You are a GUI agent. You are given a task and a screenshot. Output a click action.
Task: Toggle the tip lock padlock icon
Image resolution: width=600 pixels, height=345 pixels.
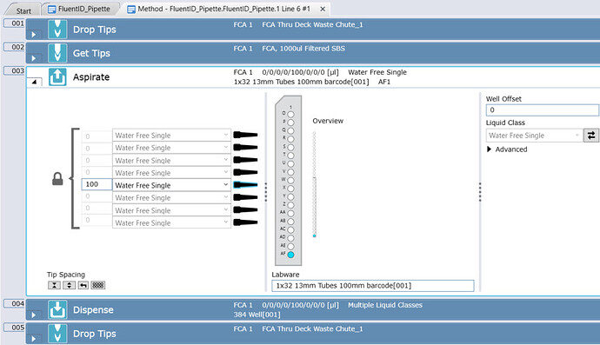(57, 179)
